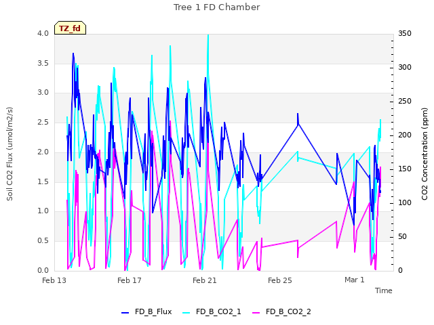The image size is (434, 325).
Task: Toggle FD_B_CO2_1 series in legend
Action: point(212,311)
